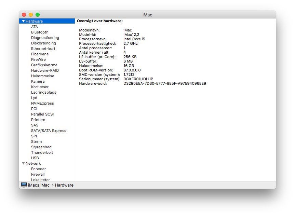Select Lokaliteter under Netværk
This screenshot has width=295, height=216.
click(40, 180)
